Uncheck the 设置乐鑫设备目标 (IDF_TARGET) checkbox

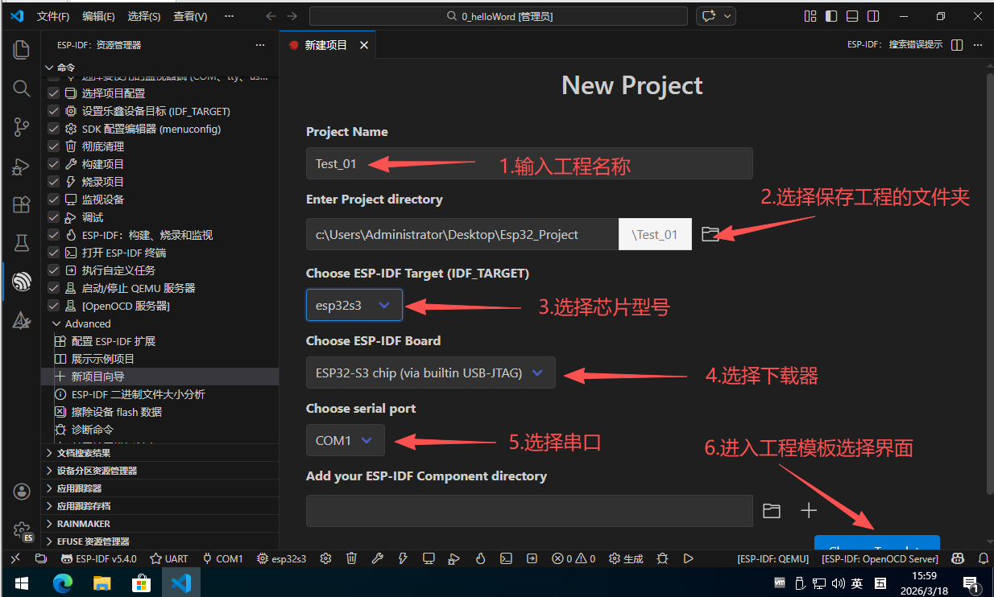pos(53,111)
